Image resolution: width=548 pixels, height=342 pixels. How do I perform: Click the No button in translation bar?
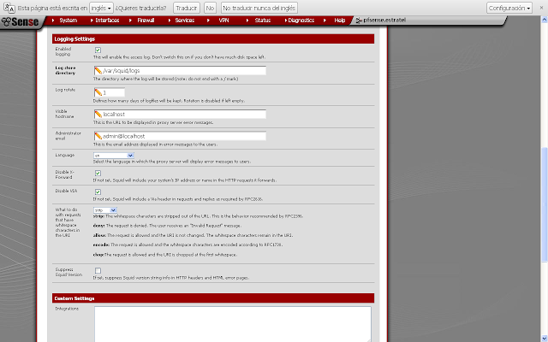(x=210, y=8)
